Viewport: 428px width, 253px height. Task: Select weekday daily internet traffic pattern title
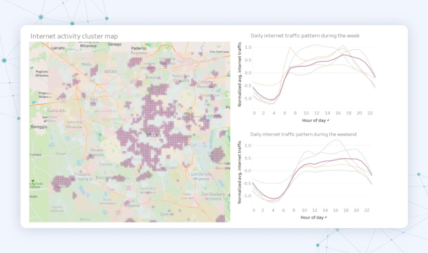(305, 36)
